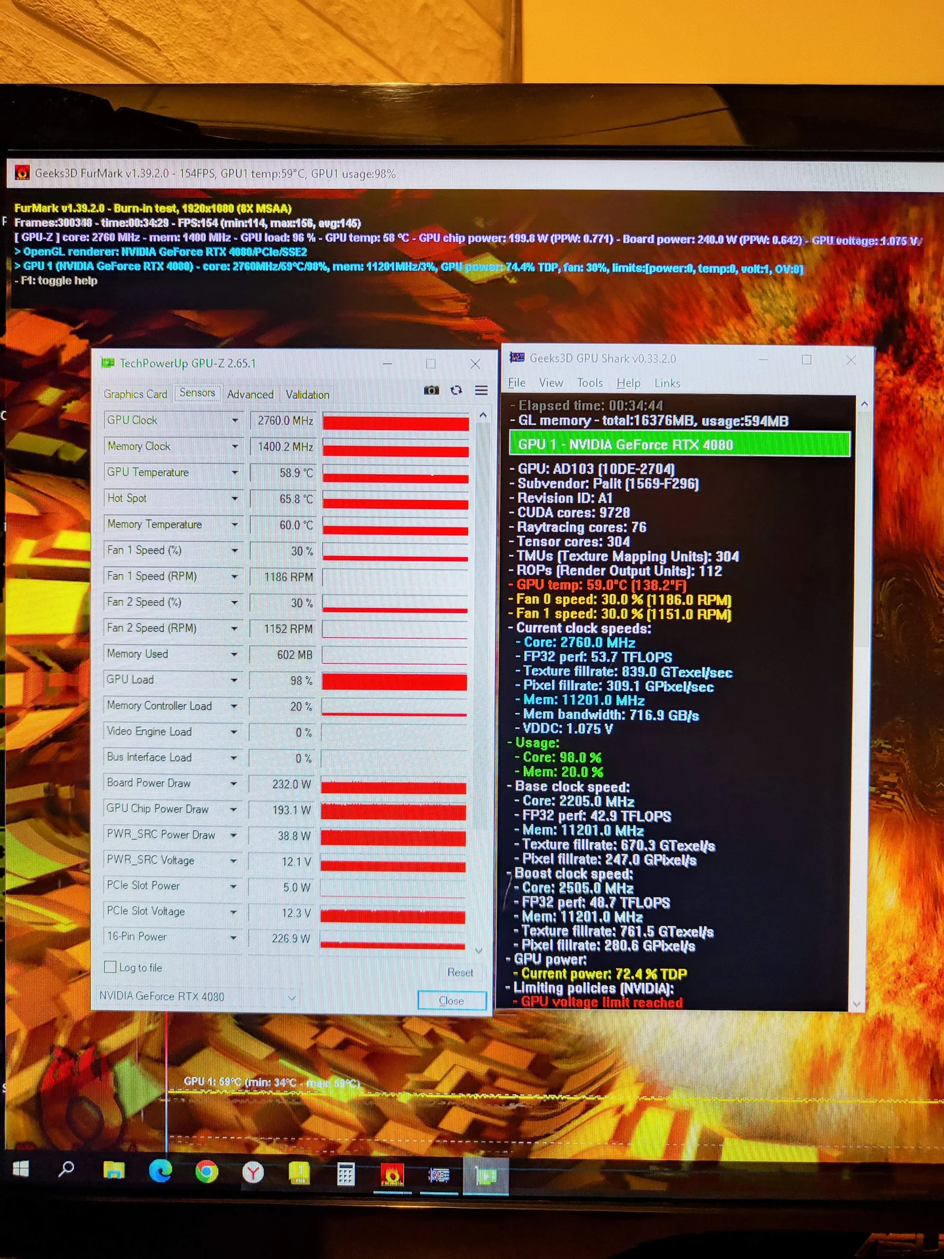Select the green GPU 1 - NVIDIA GeForce RTX 4080 header
The width and height of the screenshot is (944, 1259).
point(680,444)
